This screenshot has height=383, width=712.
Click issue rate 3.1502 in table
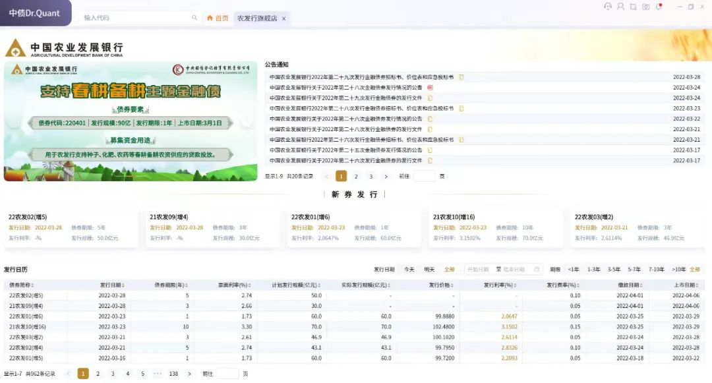coord(509,327)
